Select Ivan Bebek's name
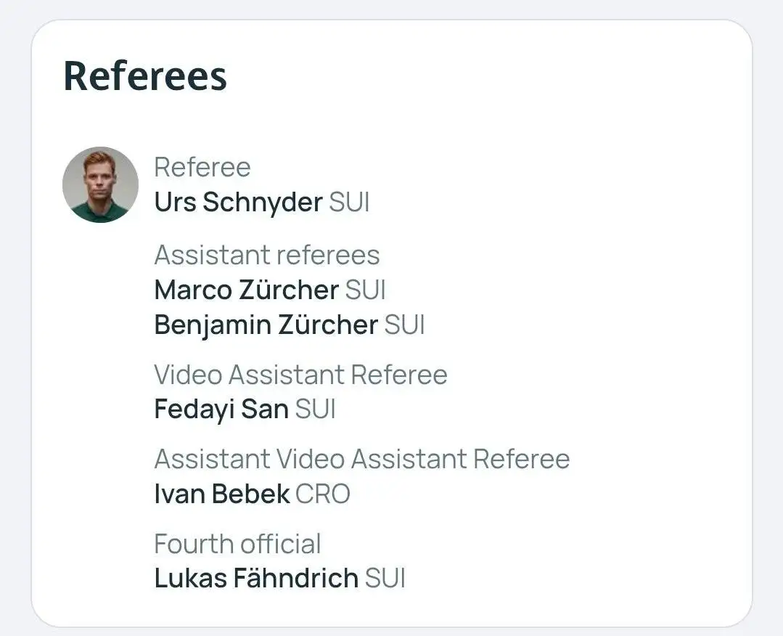The image size is (783, 636). point(222,494)
